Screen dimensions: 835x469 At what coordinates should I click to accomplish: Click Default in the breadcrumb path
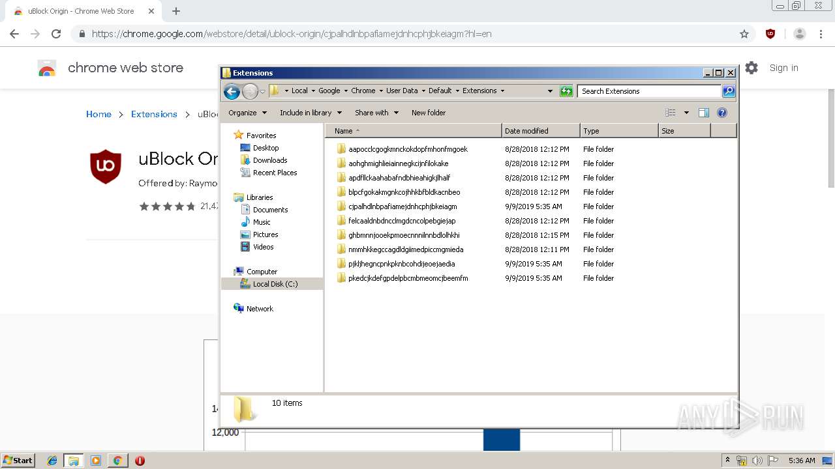(x=440, y=91)
